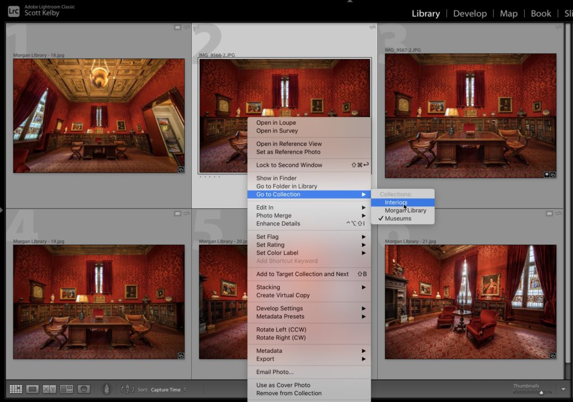Select the Painter spray can tool
The image size is (573, 402).
(x=106, y=389)
